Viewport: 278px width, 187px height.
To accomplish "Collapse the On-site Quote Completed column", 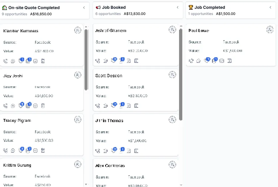I will pos(84,8).
